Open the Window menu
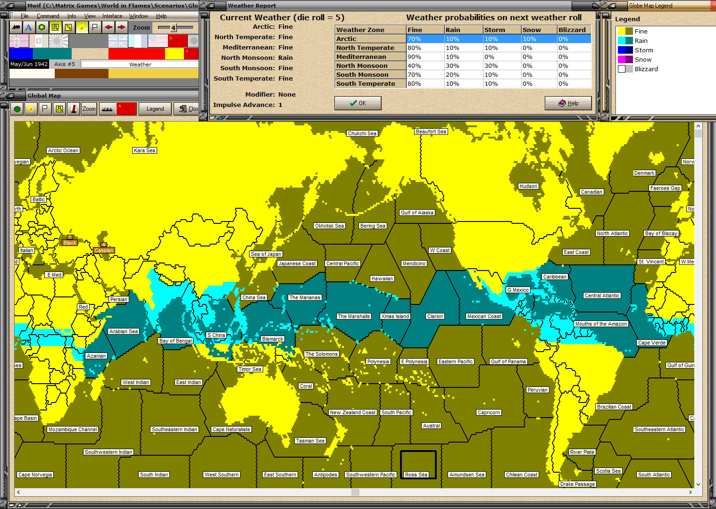716x509 pixels. [139, 16]
